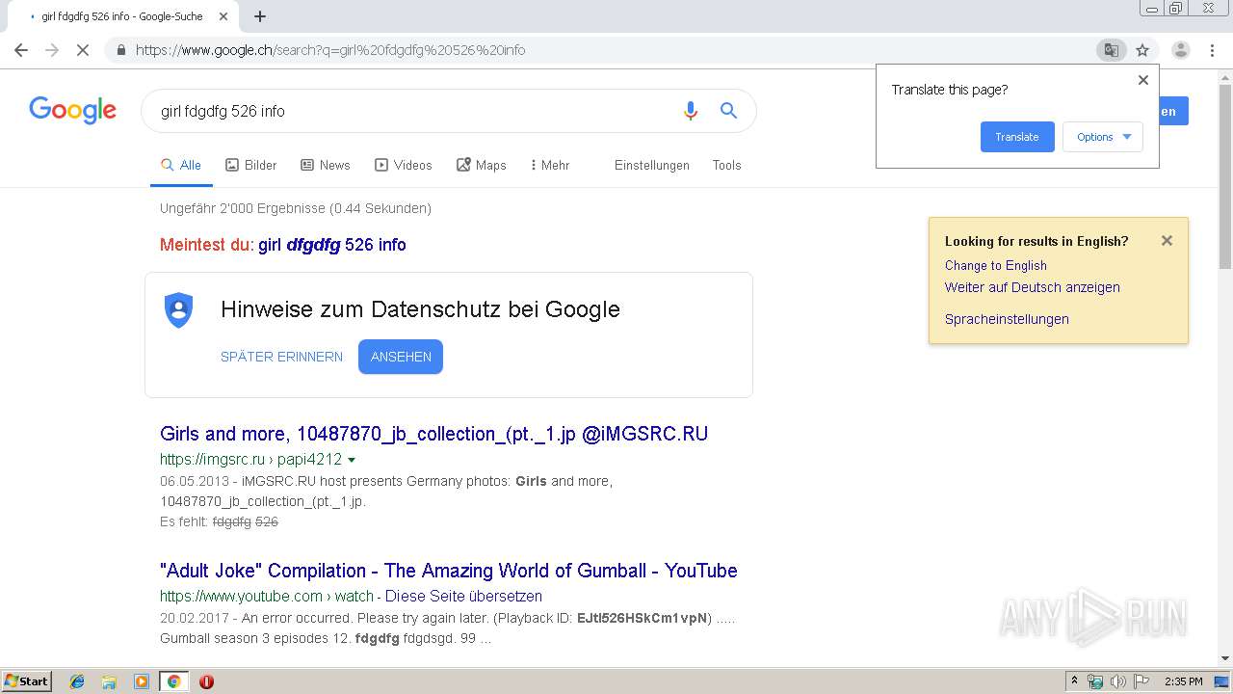Open the Girls and more iMGSRC.RU result
This screenshot has width=1233, height=694.
click(x=433, y=434)
